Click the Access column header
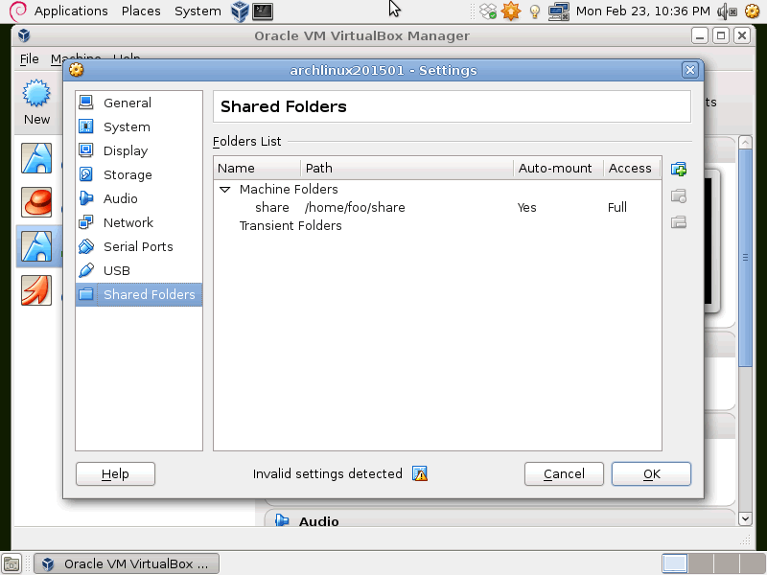This screenshot has width=767, height=575. [x=632, y=169]
